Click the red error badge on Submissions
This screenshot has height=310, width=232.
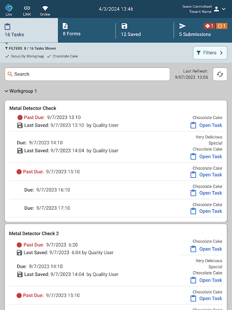[x=209, y=26]
